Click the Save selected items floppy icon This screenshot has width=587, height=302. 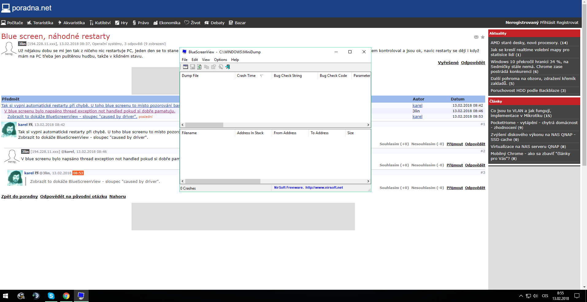click(193, 67)
